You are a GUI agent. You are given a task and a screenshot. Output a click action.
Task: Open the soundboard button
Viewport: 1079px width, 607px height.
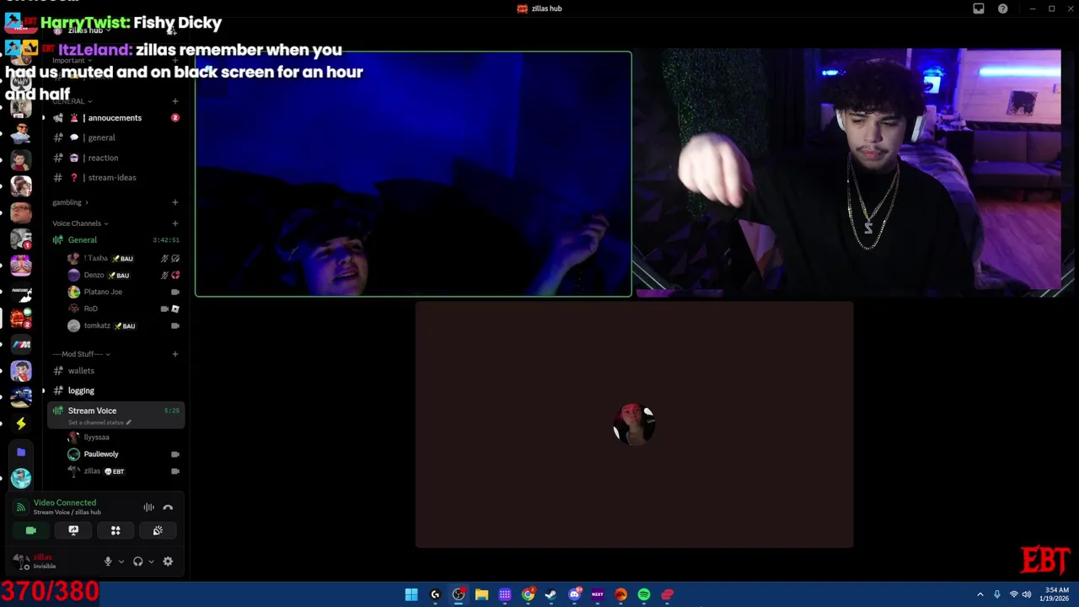(x=158, y=530)
